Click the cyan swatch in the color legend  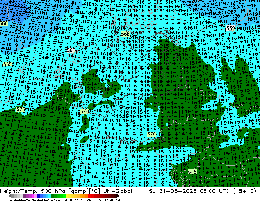tap(50, 196)
